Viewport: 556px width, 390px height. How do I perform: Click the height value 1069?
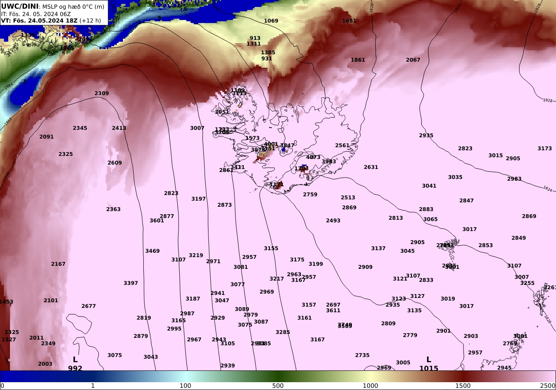point(271,21)
